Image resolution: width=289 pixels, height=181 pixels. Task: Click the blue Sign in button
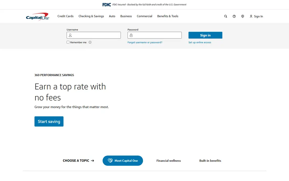click(x=205, y=35)
